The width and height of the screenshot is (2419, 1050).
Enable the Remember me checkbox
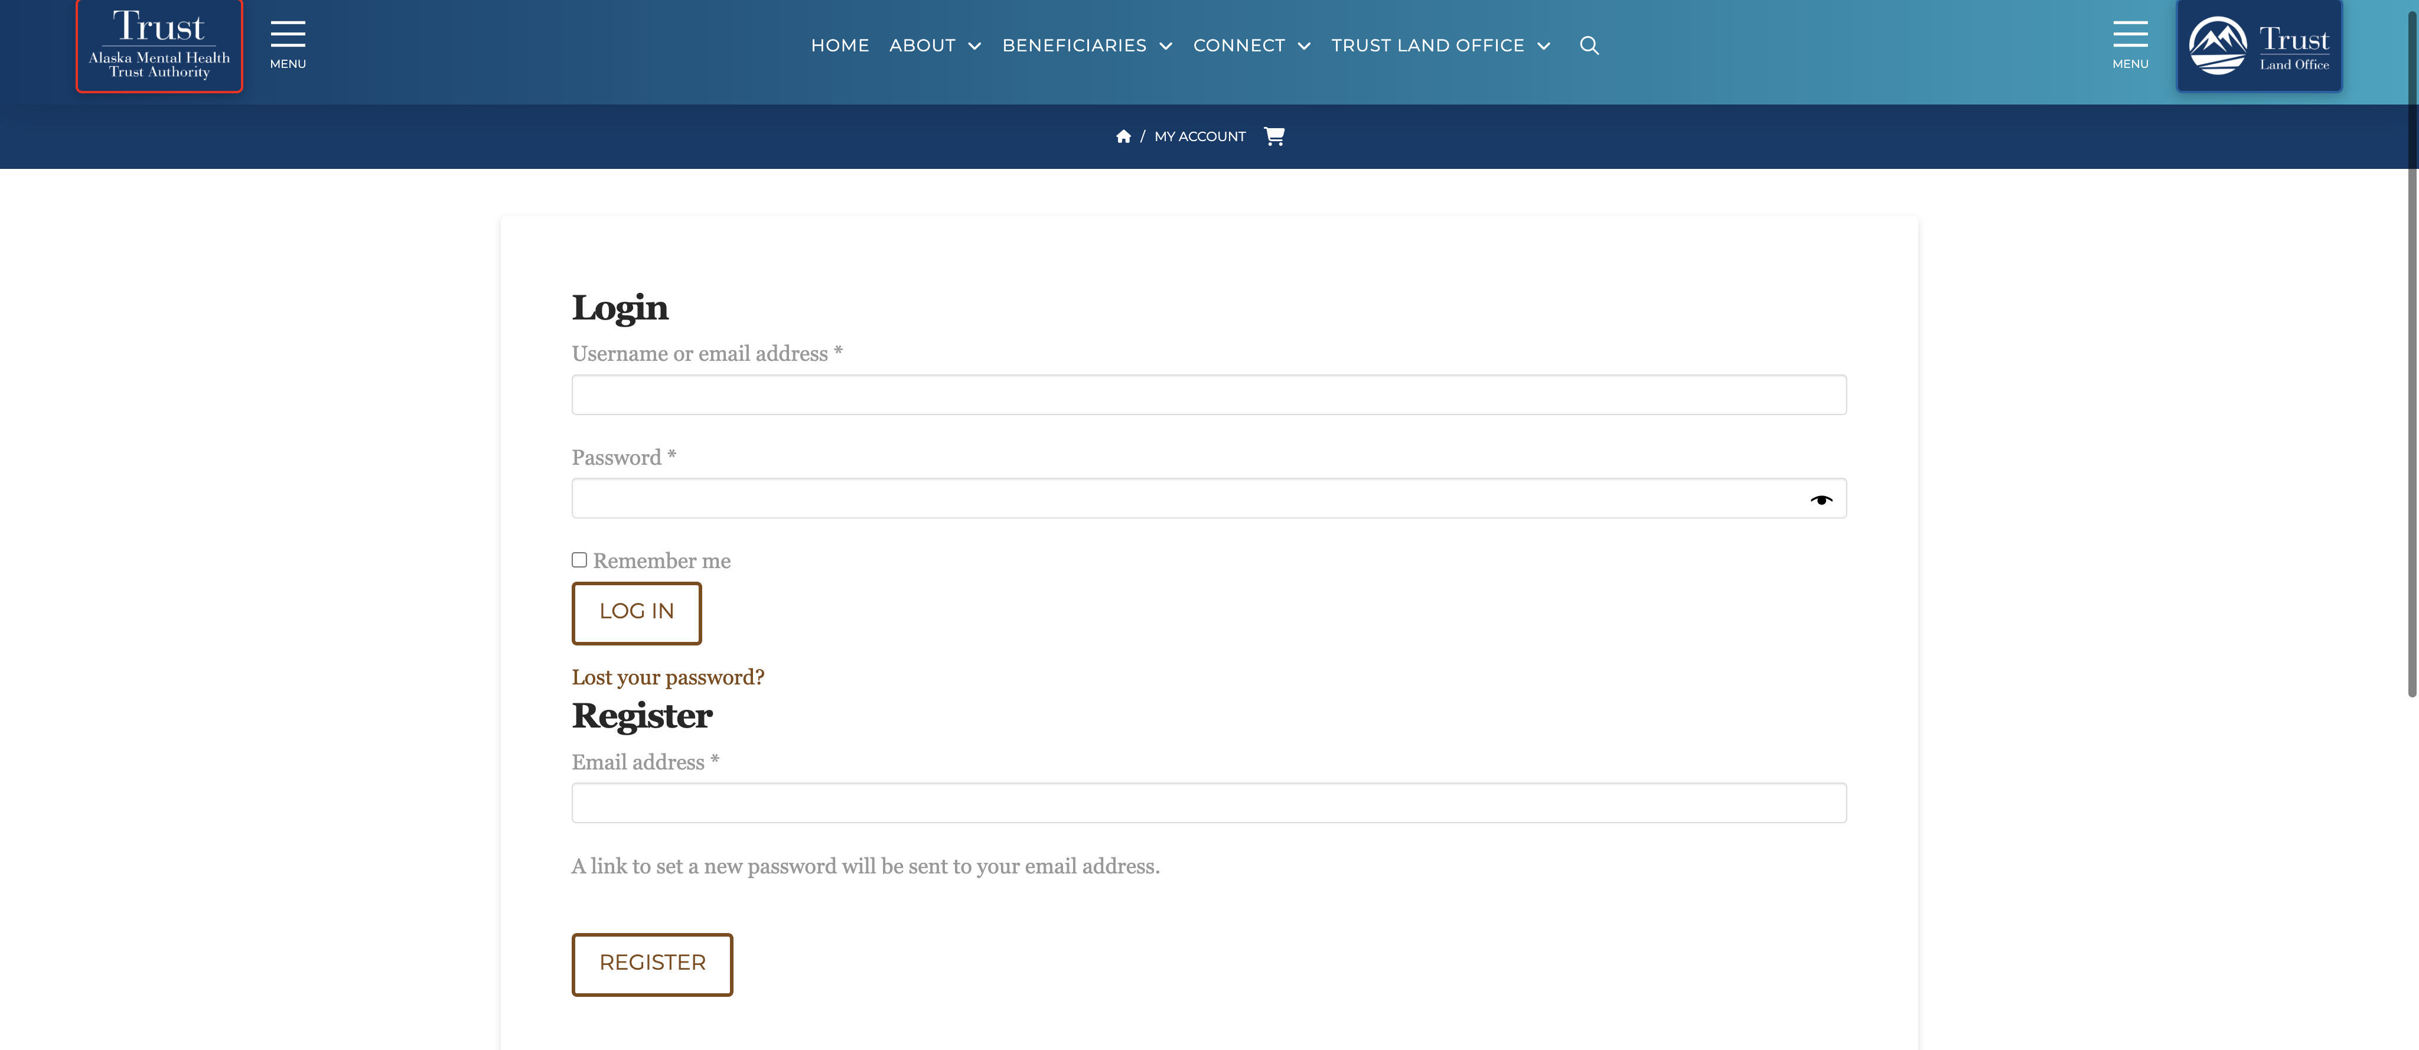[579, 560]
